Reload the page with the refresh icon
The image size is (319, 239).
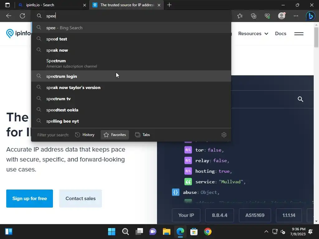22,16
